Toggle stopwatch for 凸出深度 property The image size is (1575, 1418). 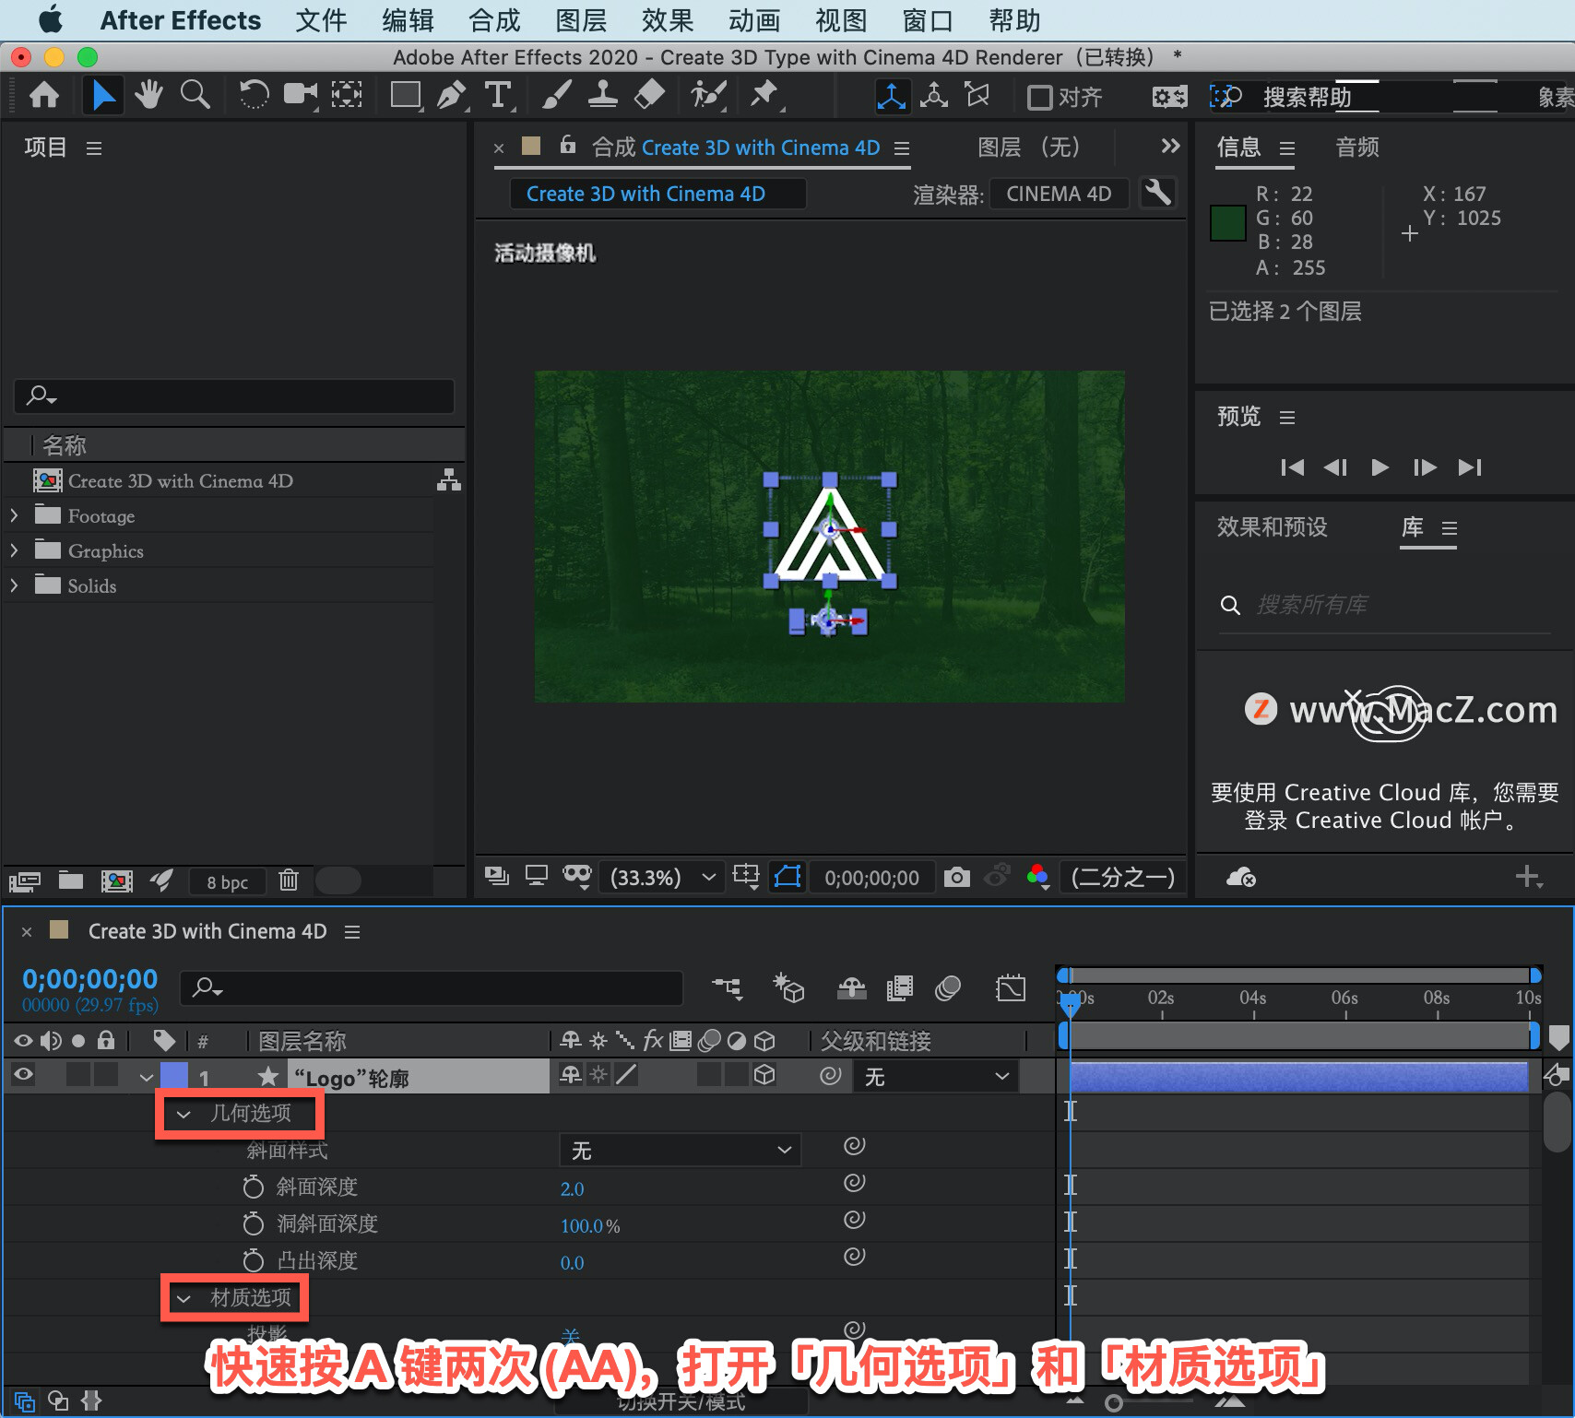253,1260
